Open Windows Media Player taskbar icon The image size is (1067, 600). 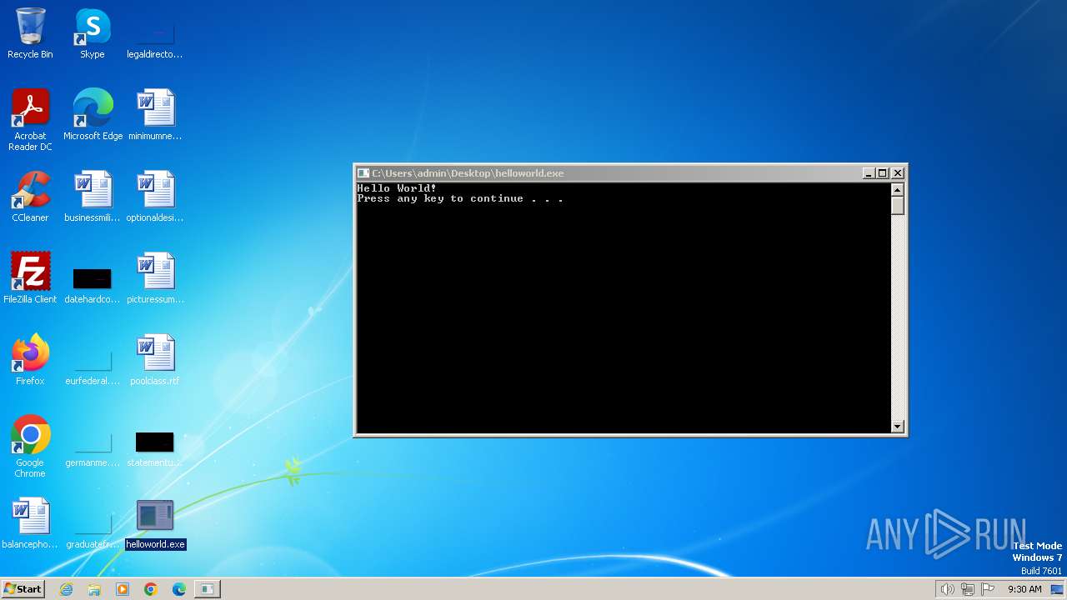[123, 589]
